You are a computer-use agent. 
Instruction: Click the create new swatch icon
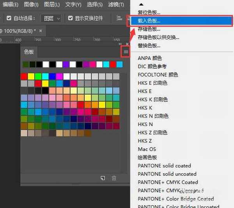point(103,178)
